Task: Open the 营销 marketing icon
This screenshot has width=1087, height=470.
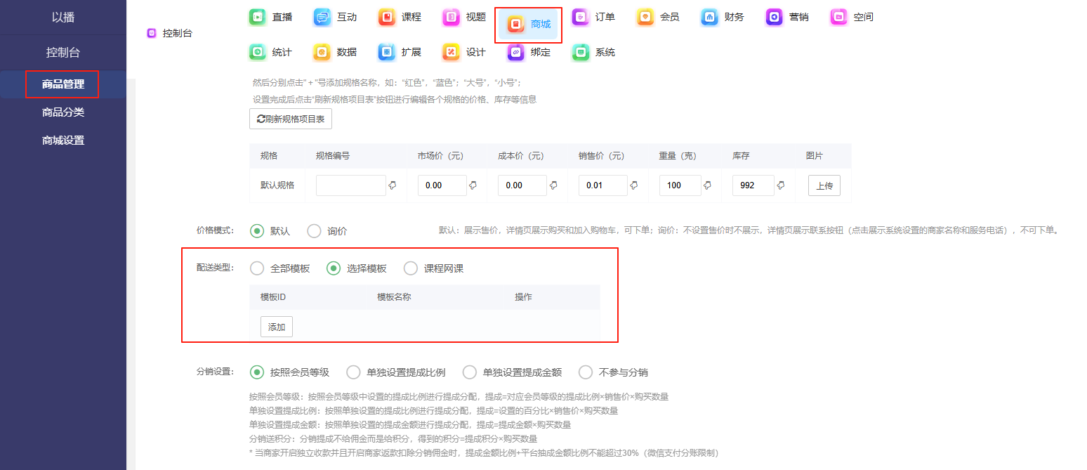Action: tap(774, 17)
